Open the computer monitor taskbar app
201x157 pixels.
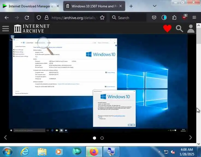[111, 152]
